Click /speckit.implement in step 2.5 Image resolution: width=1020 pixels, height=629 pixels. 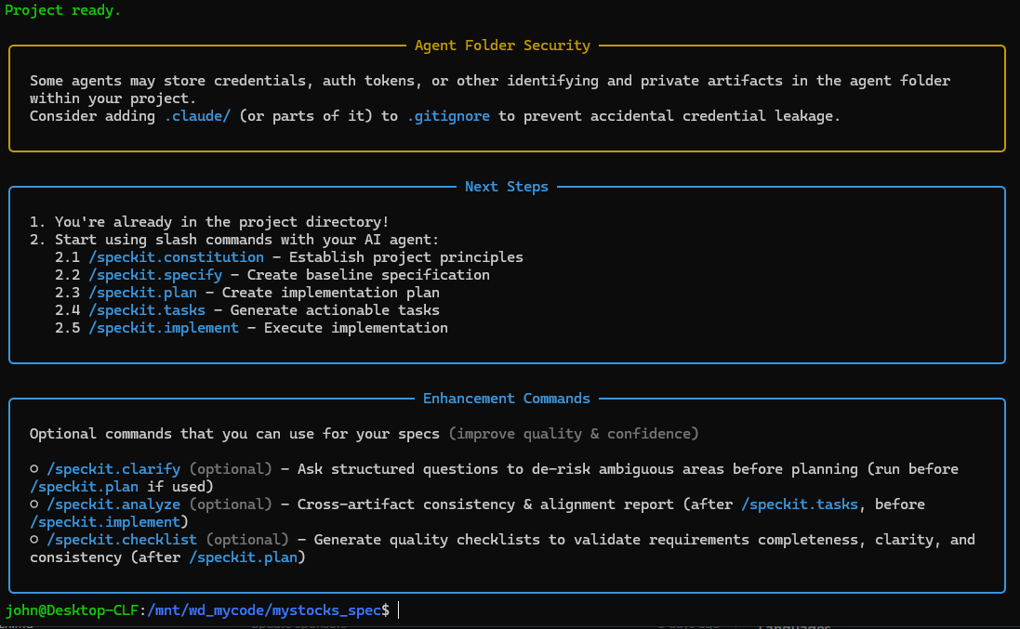(164, 328)
